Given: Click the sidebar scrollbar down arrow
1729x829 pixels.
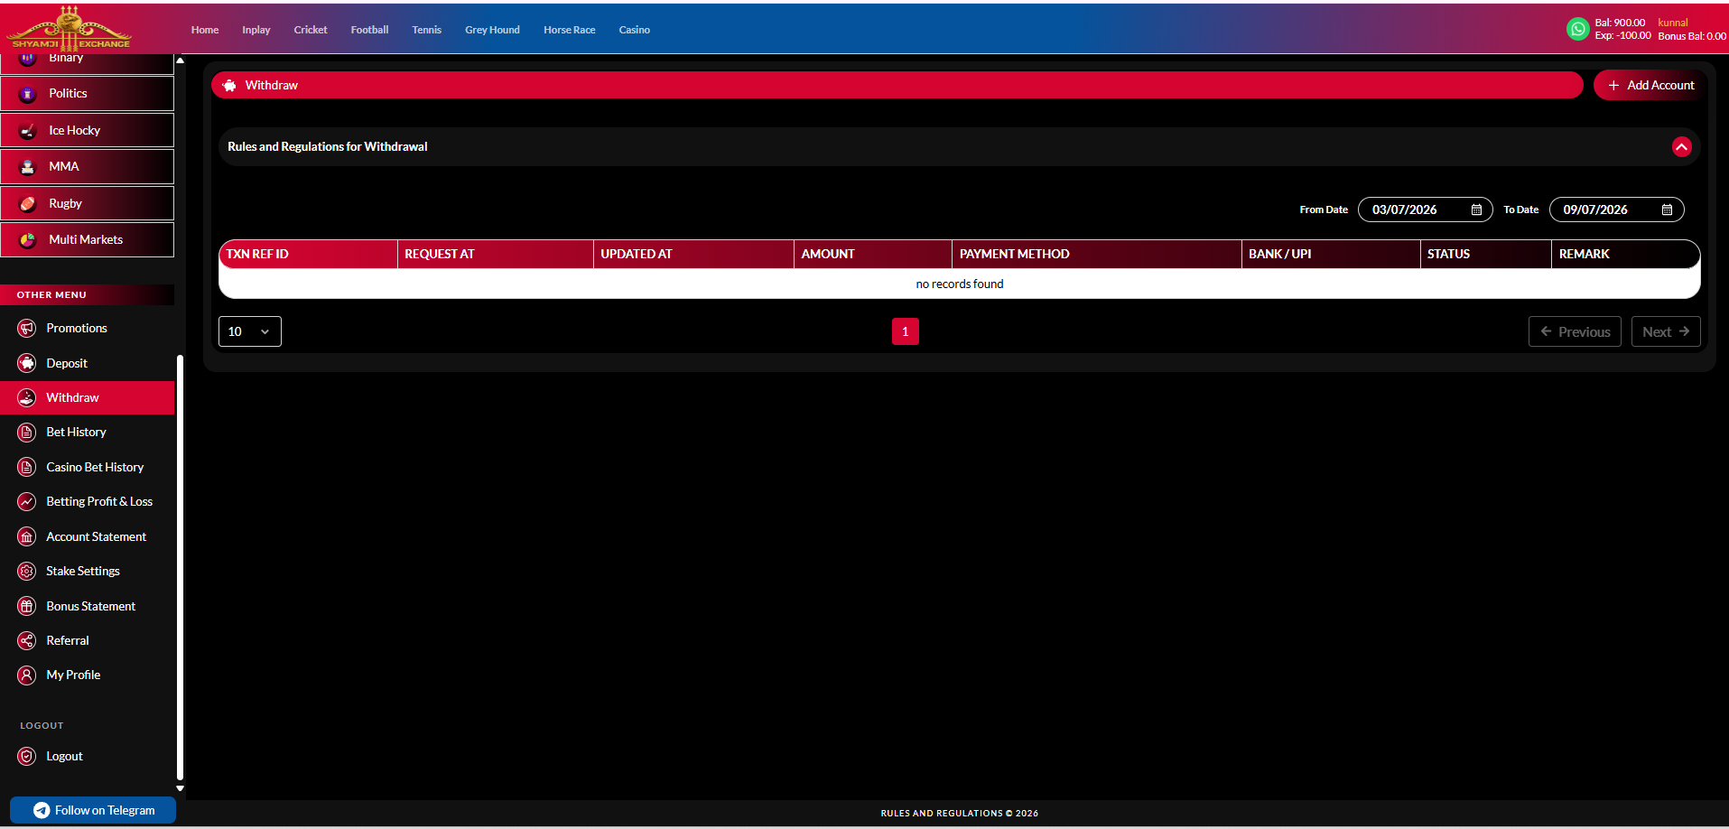Looking at the screenshot, I should coord(180,788).
